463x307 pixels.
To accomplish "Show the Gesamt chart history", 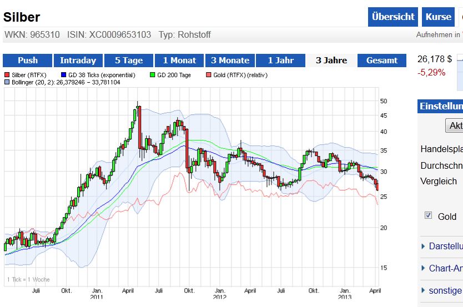I will coord(382,61).
